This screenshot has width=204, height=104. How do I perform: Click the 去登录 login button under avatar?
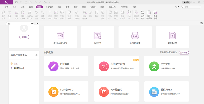pos(24,37)
